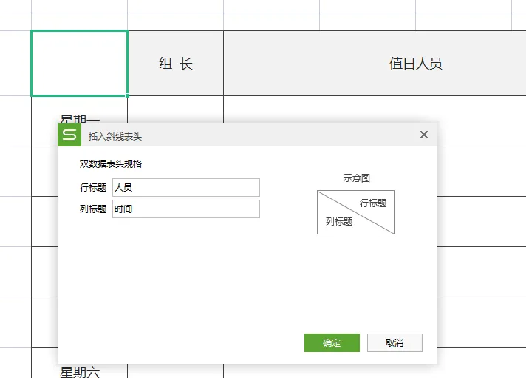
Task: Click the 列标题 label beside the 时间 field
Action: click(x=93, y=209)
